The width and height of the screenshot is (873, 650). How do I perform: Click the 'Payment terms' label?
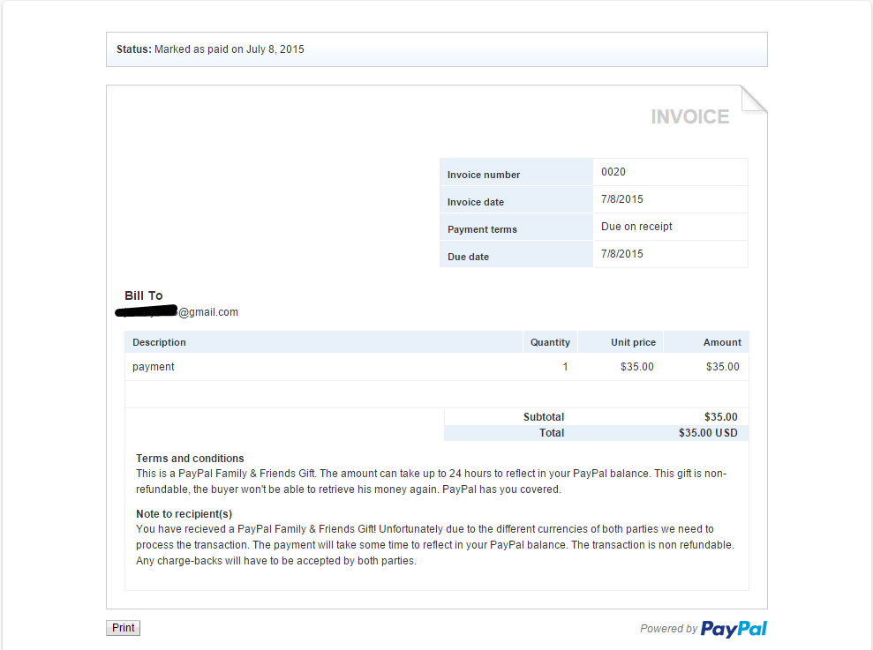tap(482, 229)
